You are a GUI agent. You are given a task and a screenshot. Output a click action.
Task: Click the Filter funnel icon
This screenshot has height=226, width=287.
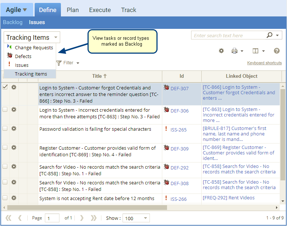59,63
